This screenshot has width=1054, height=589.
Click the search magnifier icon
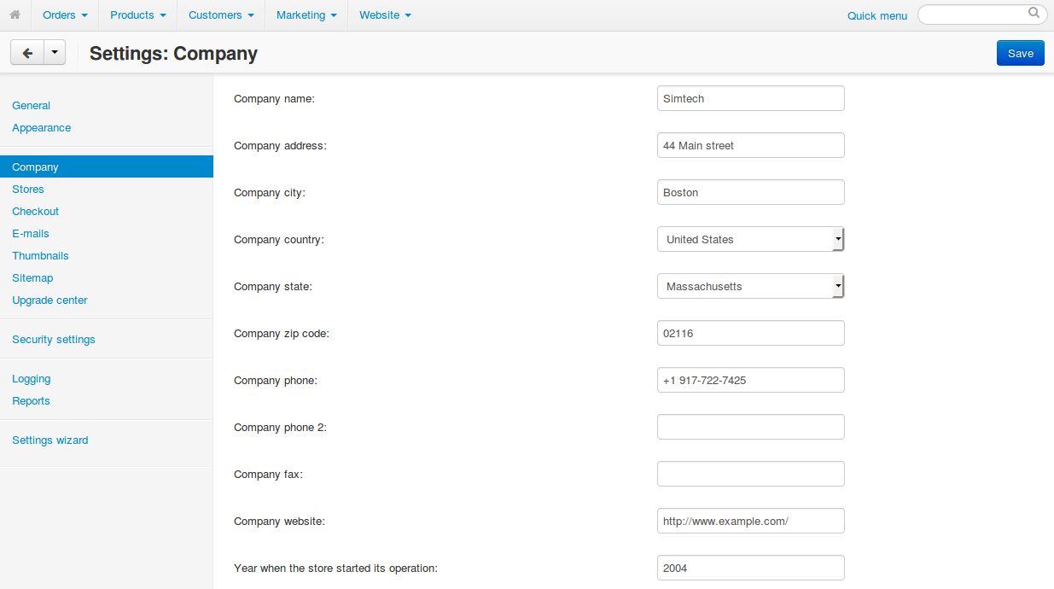pyautogui.click(x=1034, y=13)
